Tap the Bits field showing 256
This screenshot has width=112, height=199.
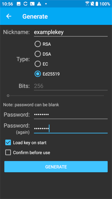pyautogui.click(x=71, y=86)
